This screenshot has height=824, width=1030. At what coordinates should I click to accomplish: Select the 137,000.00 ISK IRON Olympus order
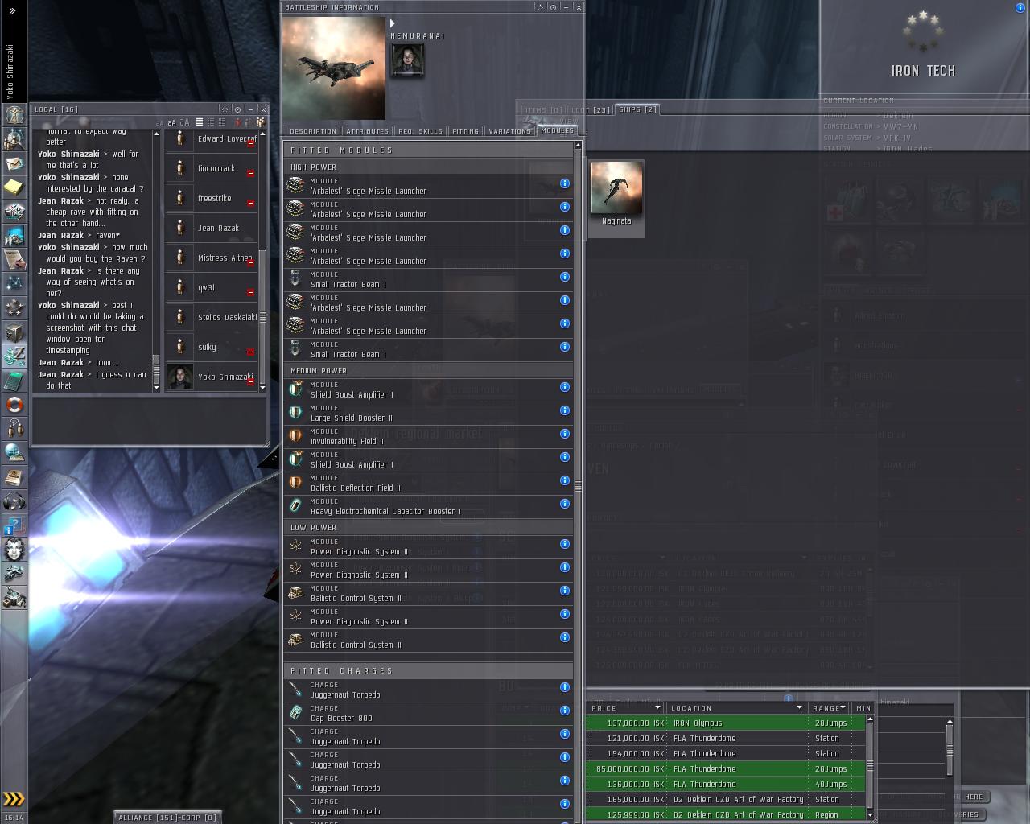(726, 723)
